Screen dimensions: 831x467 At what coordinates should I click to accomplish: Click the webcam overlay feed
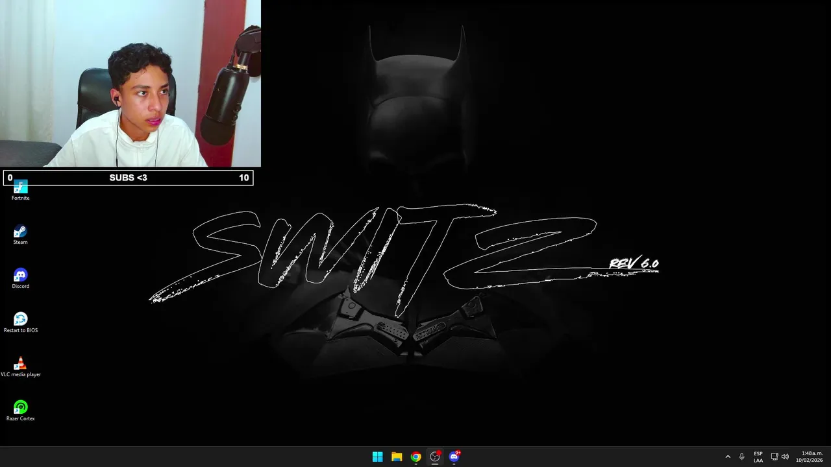pos(130,84)
